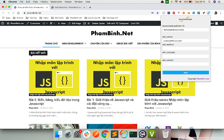Viewport: 224px width, 140px height.
Task: Click the QR code extension icon
Action: tap(198, 13)
